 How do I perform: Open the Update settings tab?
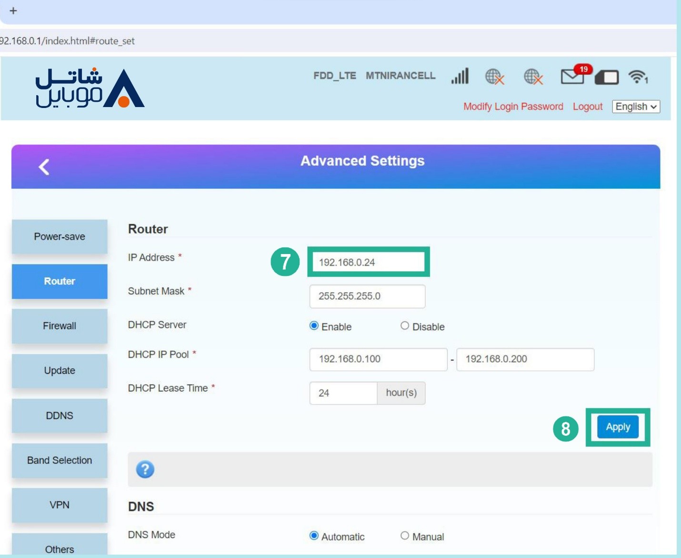(x=60, y=371)
